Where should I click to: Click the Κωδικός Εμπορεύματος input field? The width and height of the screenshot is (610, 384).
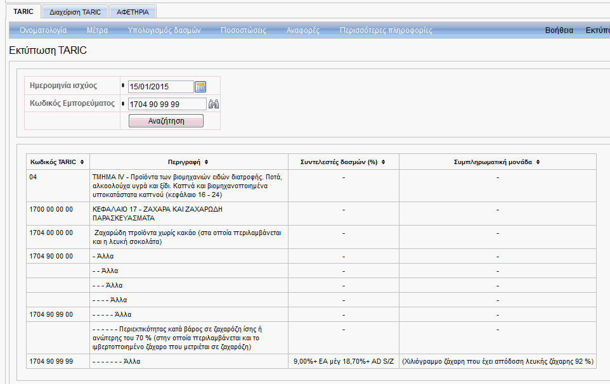click(x=166, y=104)
